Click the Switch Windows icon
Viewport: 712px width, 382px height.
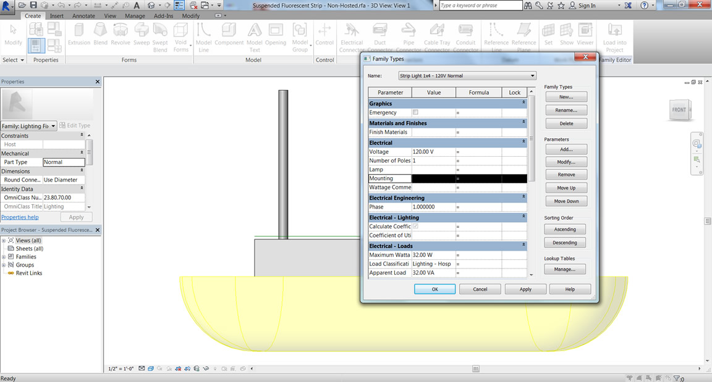click(205, 6)
